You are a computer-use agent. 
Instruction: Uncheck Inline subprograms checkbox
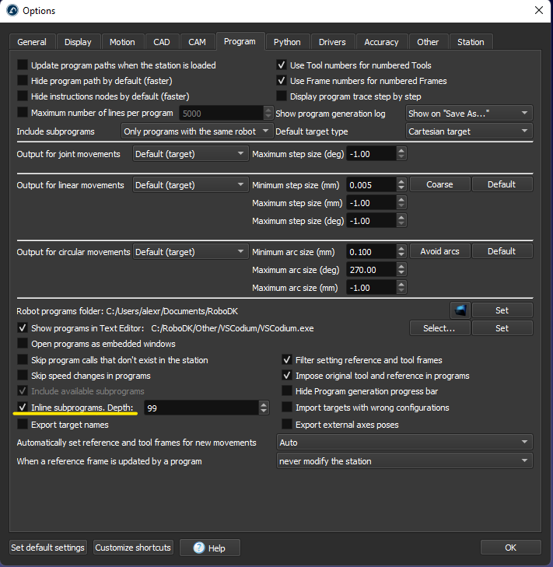point(23,408)
